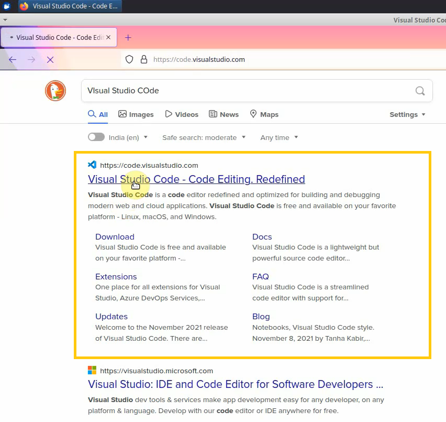Click the tracking protection shield icon

point(129,59)
